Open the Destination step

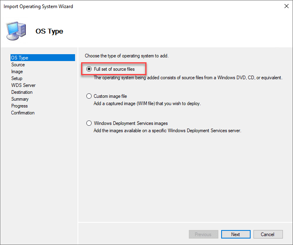tap(22, 92)
